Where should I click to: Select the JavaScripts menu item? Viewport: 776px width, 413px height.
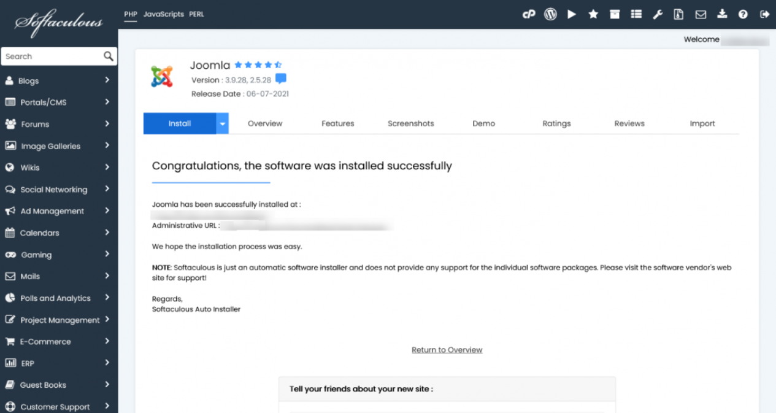click(163, 14)
